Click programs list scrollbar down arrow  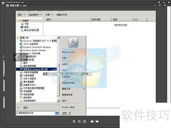tap(58, 101)
